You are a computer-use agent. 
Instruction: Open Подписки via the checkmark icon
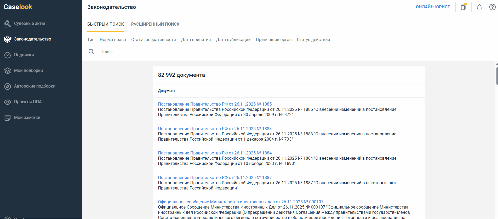coord(8,55)
